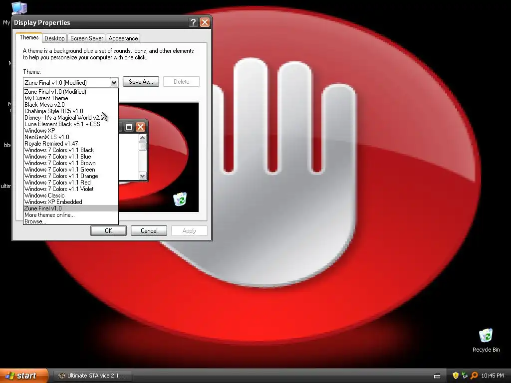This screenshot has height=383, width=511.
Task: Open the Recycle Bin desktop icon
Action: click(486, 340)
